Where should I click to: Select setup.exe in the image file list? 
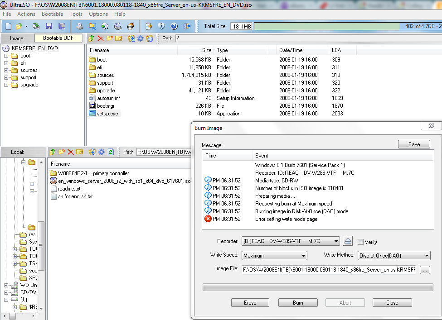tap(107, 114)
